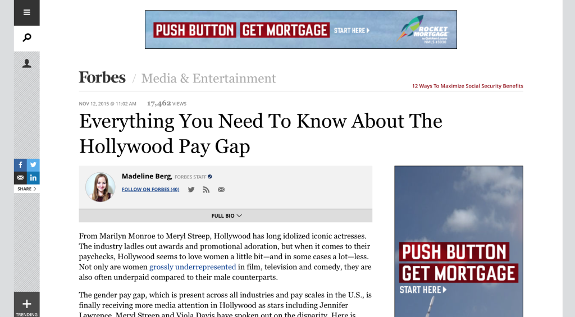This screenshot has height=317, width=575.
Task: Click Madeline Berg author name
Action: 147,176
